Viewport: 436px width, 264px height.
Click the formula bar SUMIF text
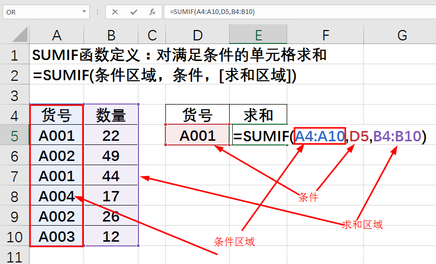(x=213, y=12)
